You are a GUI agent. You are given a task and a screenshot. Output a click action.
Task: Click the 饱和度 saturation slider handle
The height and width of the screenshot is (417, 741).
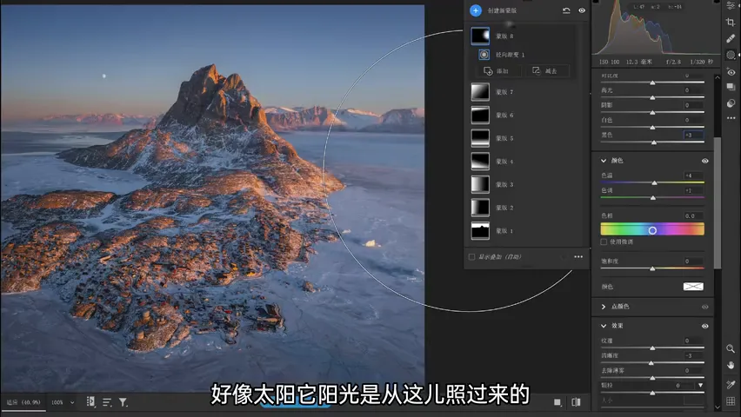652,268
